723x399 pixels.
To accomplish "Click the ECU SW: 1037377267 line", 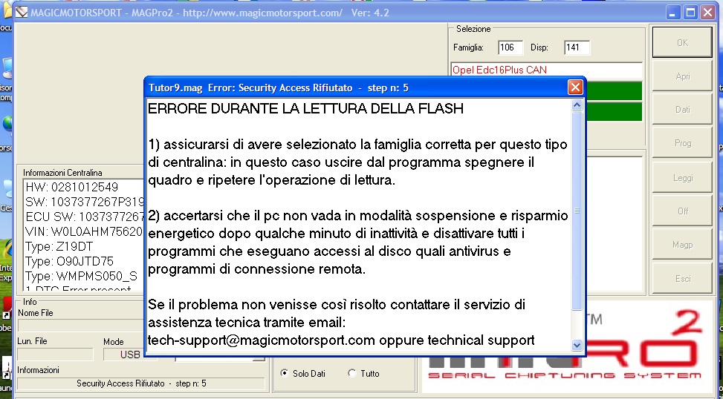I will point(85,217).
